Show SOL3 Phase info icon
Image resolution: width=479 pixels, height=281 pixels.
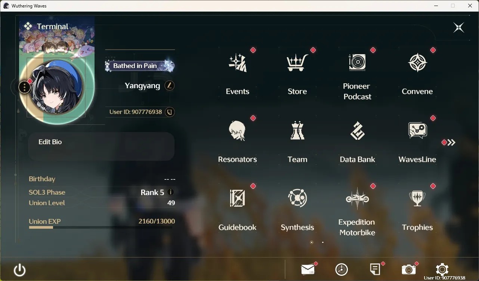(171, 192)
